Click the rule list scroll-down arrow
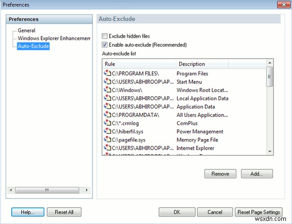This screenshot has height=224, width=292. [270, 151]
